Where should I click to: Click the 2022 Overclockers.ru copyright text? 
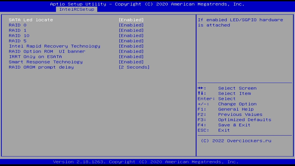coord(236,141)
